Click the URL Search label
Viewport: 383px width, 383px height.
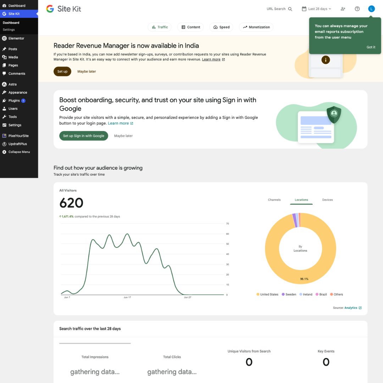(x=276, y=9)
